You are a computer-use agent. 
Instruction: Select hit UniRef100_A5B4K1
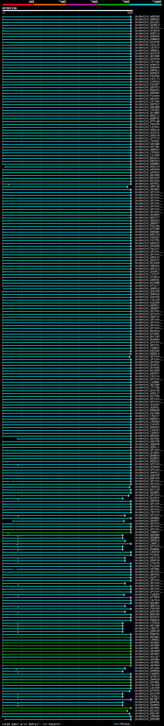pos(147,51)
